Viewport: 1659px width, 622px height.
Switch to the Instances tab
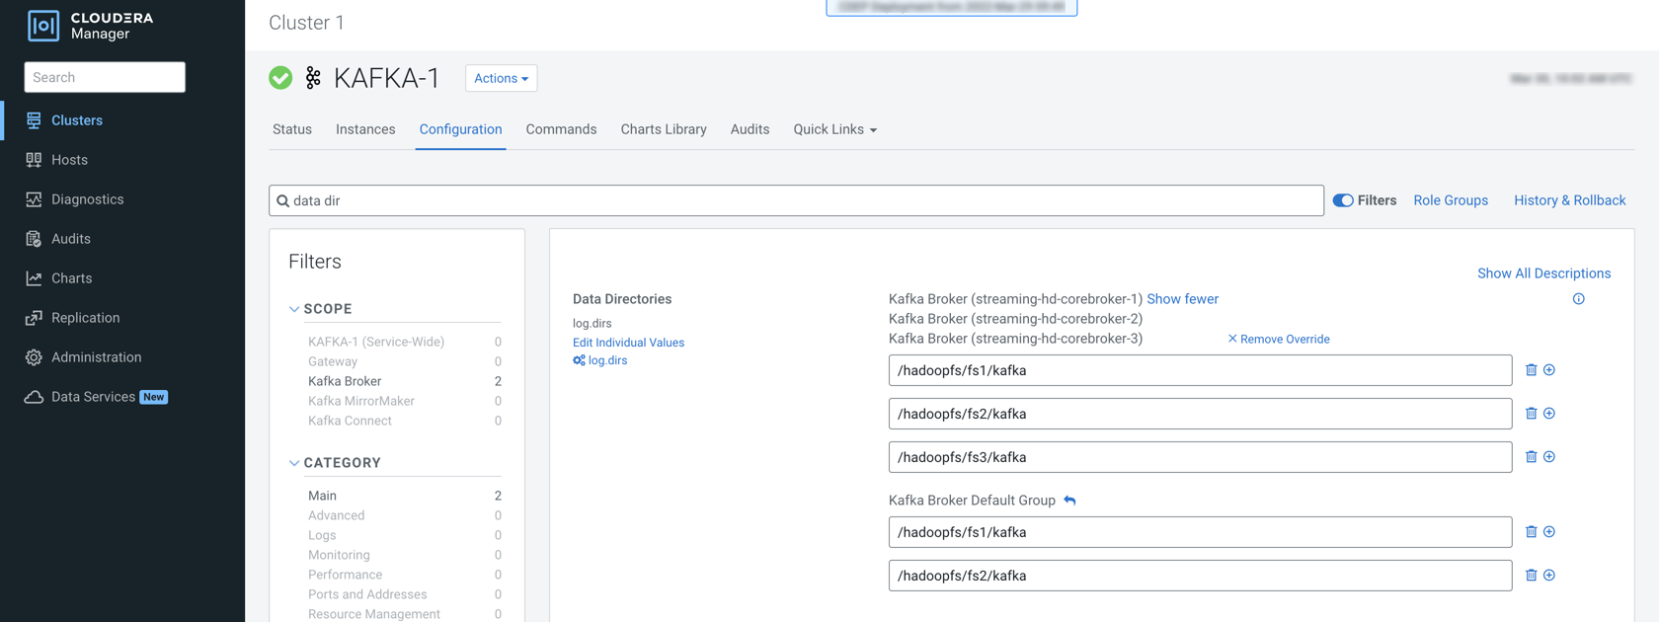click(x=365, y=129)
